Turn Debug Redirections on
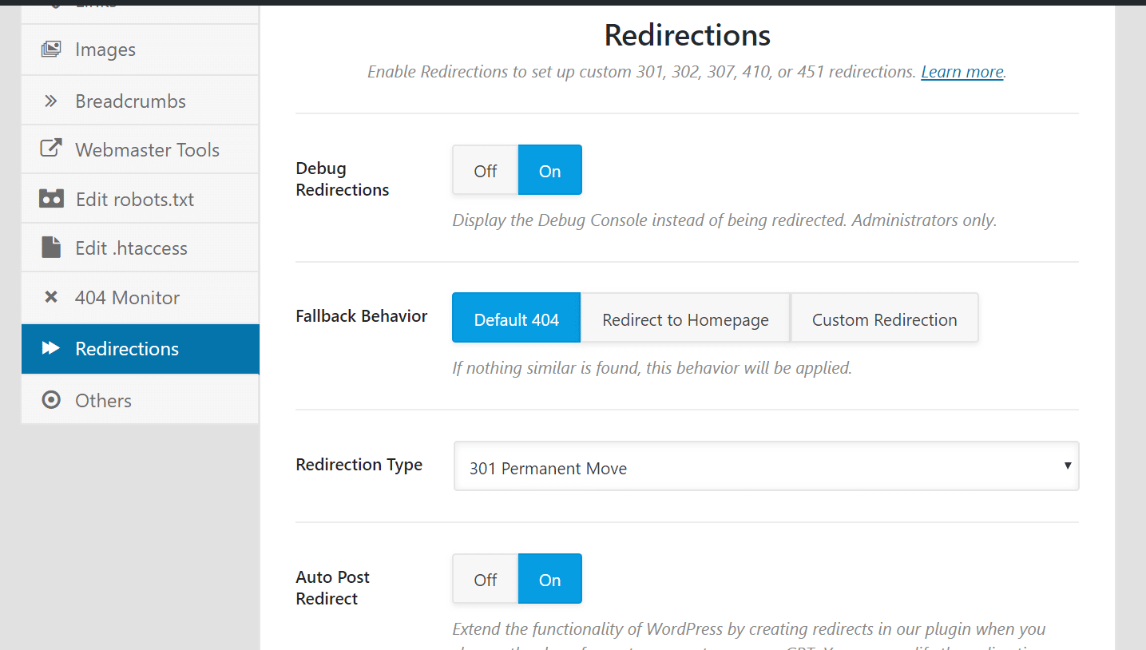Image resolution: width=1146 pixels, height=650 pixels. (549, 170)
